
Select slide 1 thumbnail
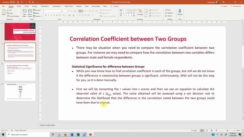point(20,32)
